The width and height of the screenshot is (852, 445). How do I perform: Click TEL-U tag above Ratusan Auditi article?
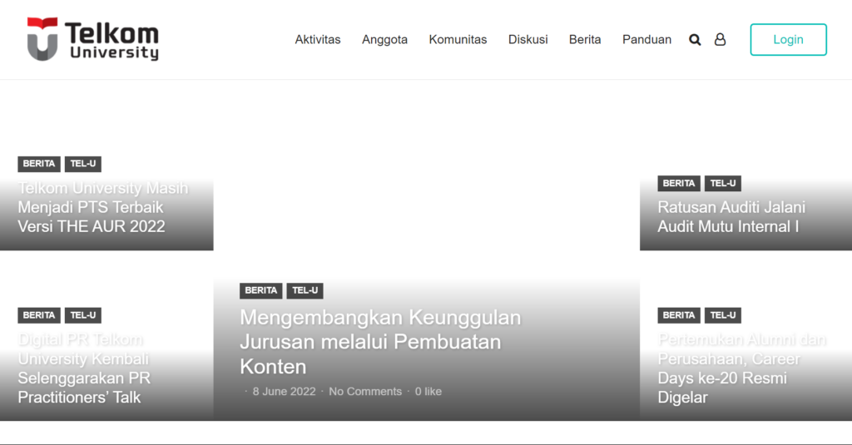click(x=722, y=184)
